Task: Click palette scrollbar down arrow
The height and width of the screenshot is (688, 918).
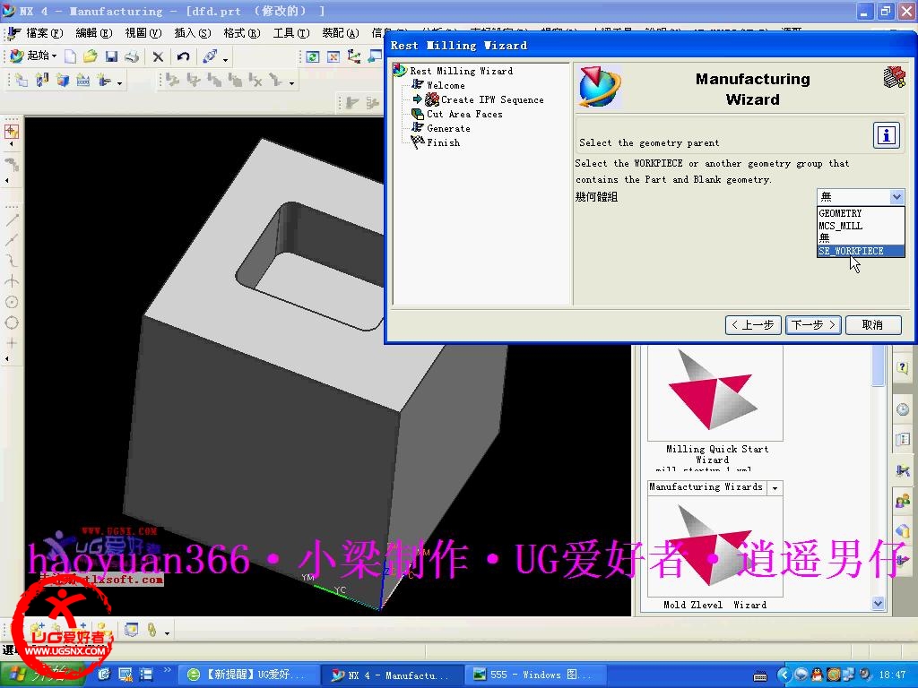Action: point(878,603)
